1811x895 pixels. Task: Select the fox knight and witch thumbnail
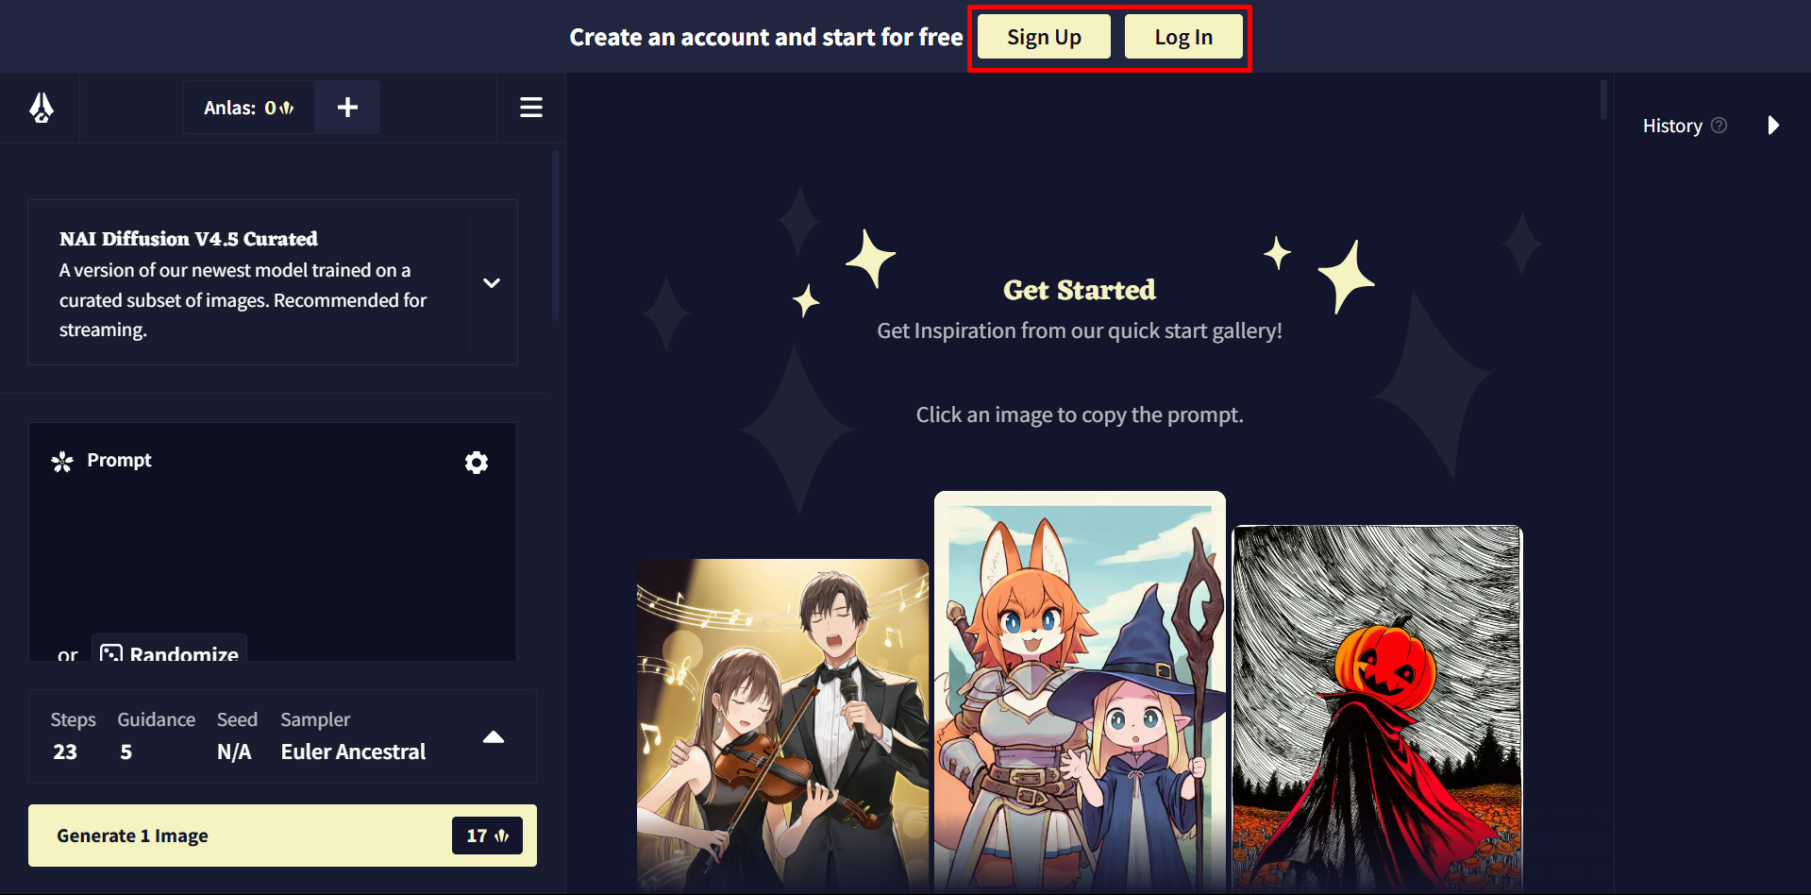(x=1080, y=691)
